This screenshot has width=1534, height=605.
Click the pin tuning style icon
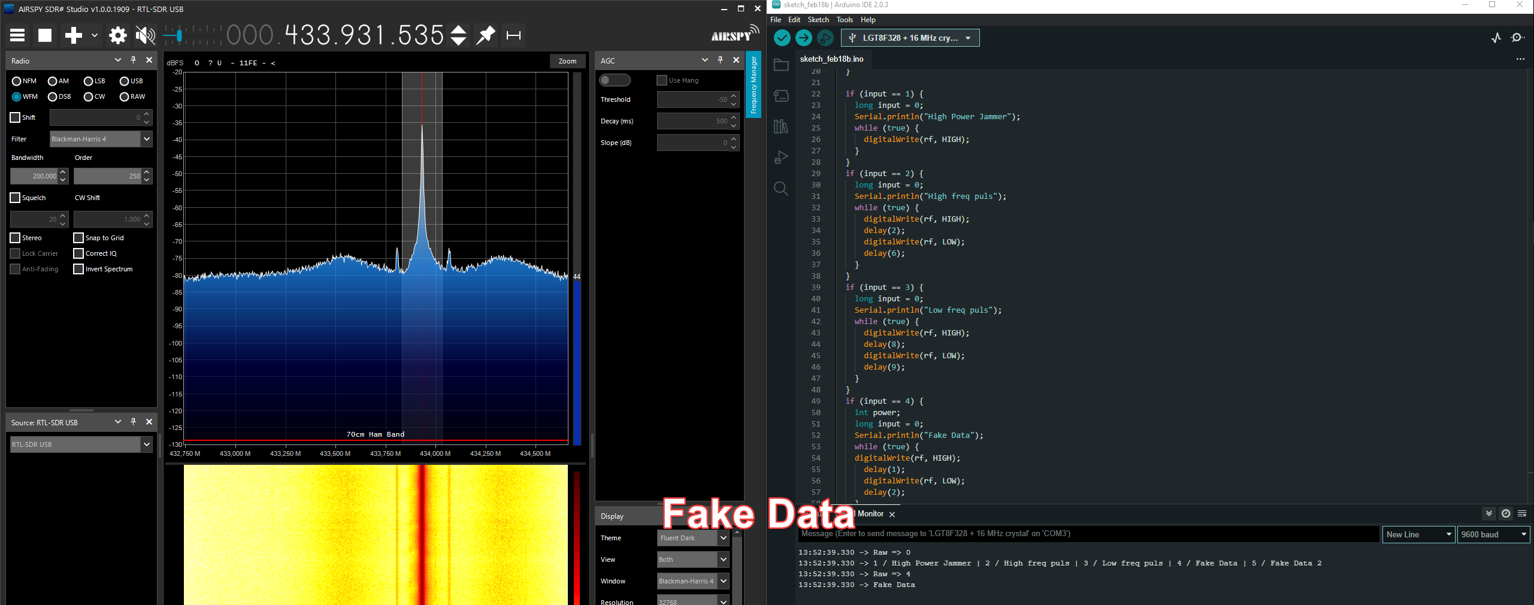click(x=486, y=35)
